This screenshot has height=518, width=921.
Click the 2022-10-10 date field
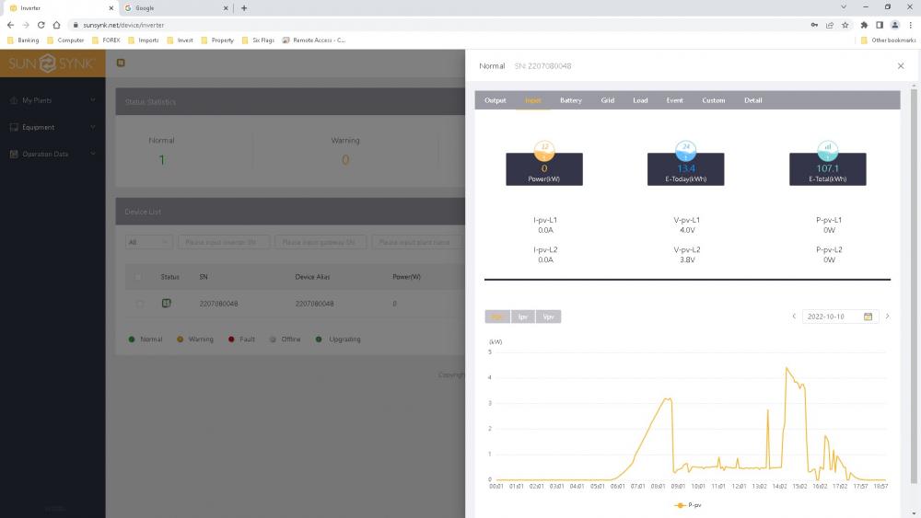coord(840,317)
